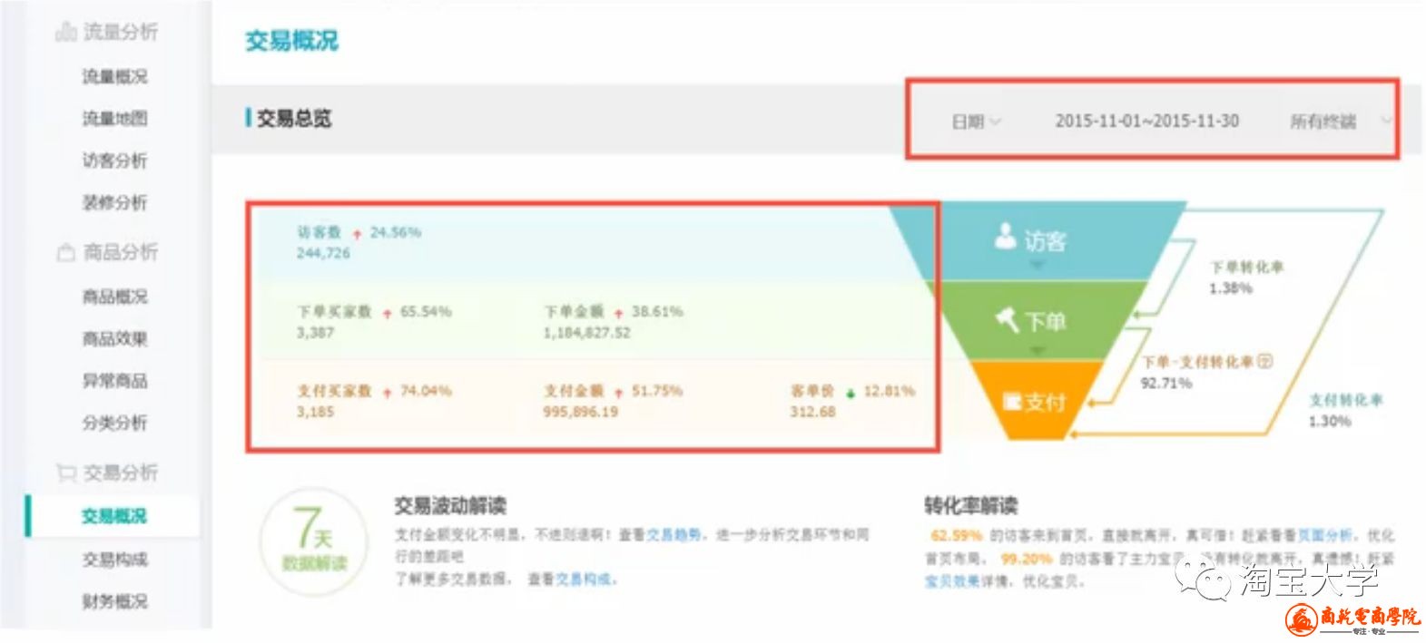Select 财务概况 in the sidebar
This screenshot has width=1426, height=643.
114,601
